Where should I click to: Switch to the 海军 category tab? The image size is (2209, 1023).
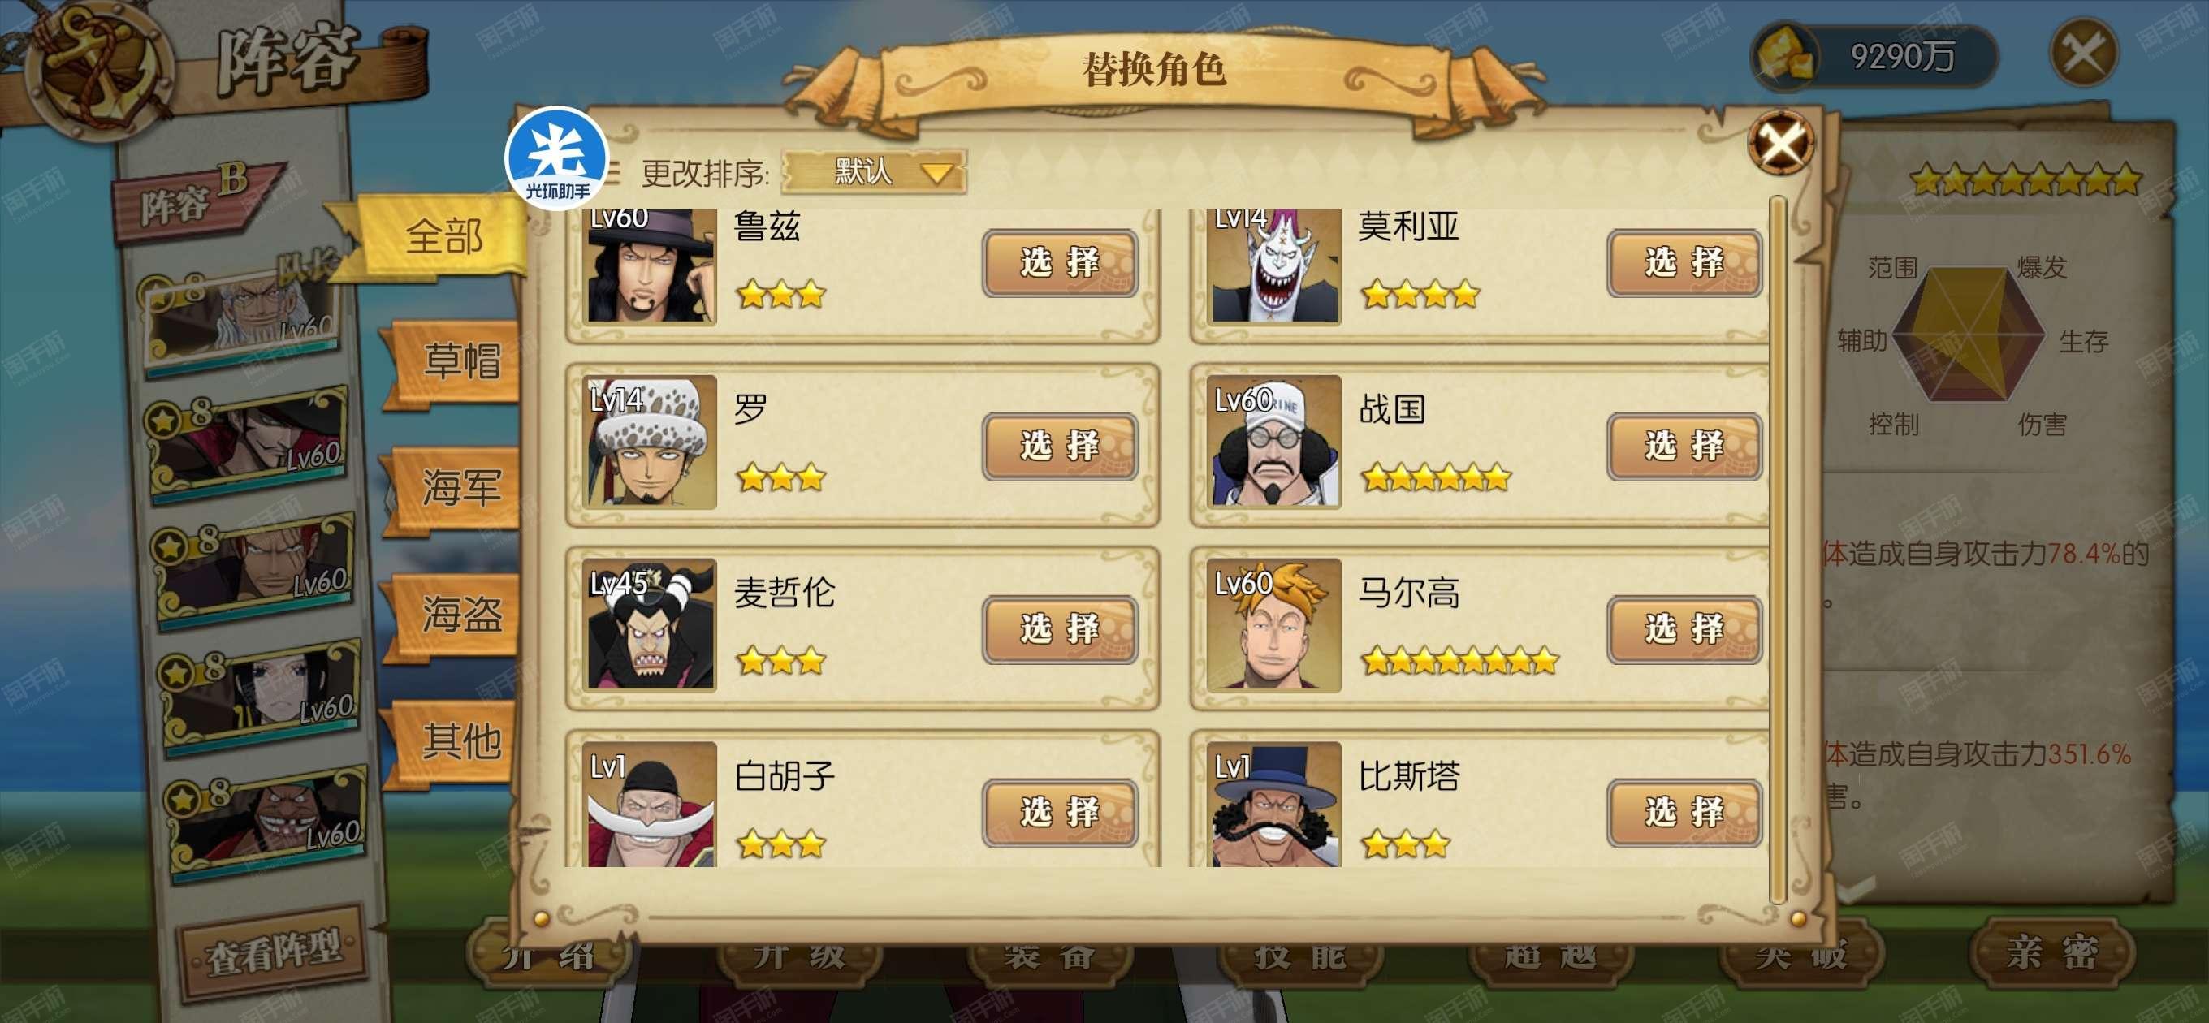[x=460, y=487]
